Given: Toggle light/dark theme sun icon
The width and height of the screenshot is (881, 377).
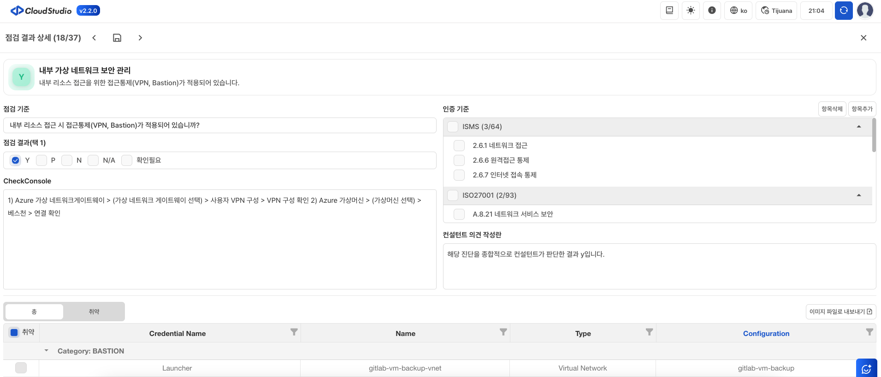Looking at the screenshot, I should [691, 11].
